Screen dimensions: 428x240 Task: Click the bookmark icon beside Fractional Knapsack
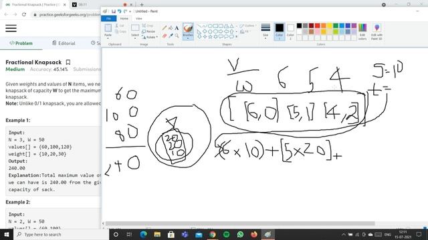click(x=68, y=62)
